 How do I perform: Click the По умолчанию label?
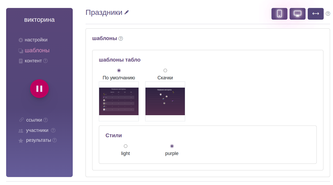(119, 78)
